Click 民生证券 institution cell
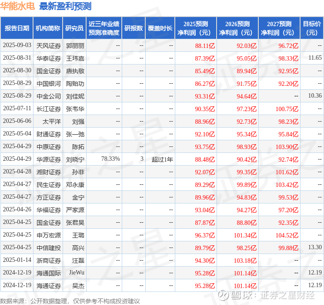This screenshot has height=305, width=324. [49, 185]
